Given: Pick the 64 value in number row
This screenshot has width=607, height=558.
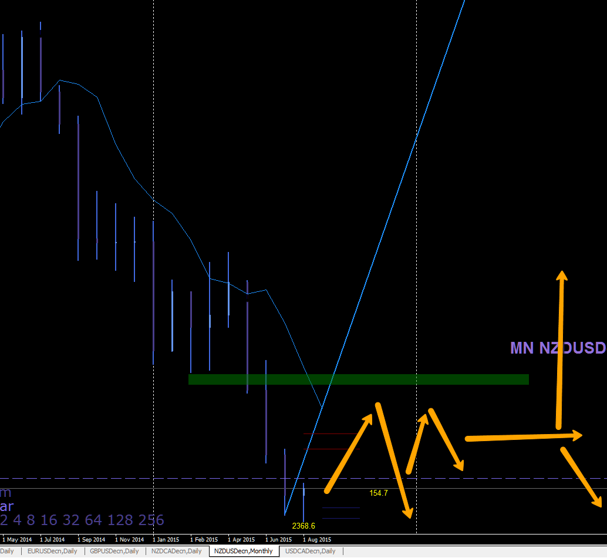Looking at the screenshot, I should click(x=94, y=520).
